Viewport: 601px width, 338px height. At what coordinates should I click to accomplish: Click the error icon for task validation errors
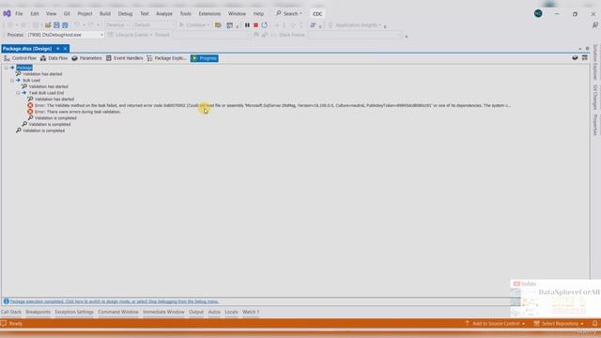[30, 112]
